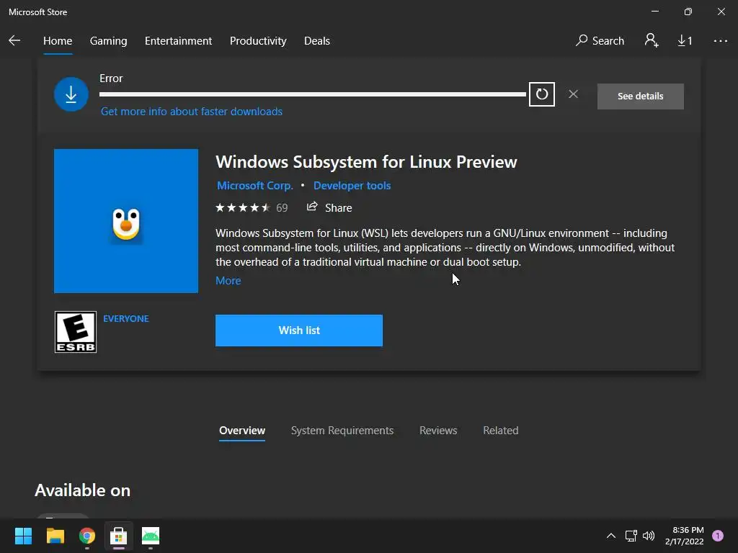
Task: Show hidden system tray icons
Action: click(x=611, y=536)
